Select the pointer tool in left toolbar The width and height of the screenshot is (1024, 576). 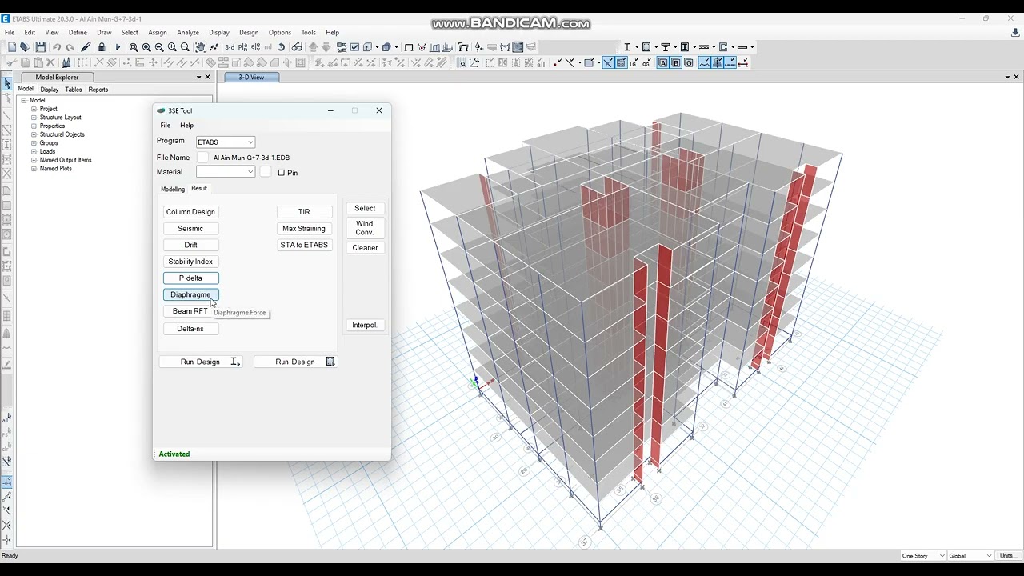click(x=7, y=84)
